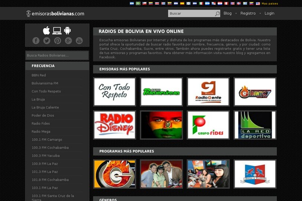The width and height of the screenshot is (302, 201).
Task: Click the BBN Red link
Action: 39,75
